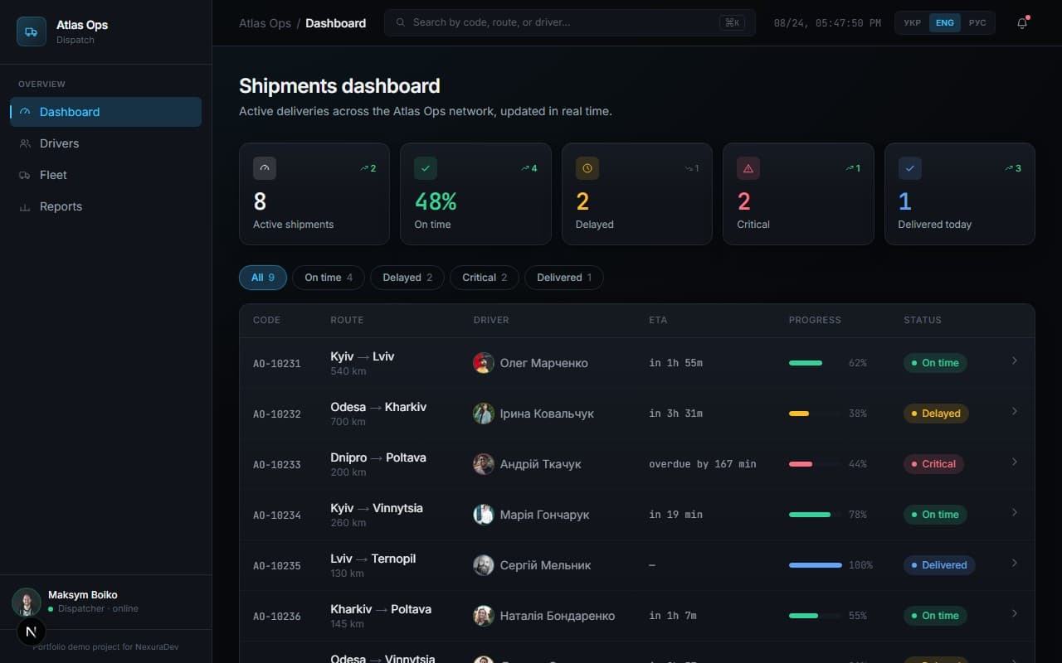Click the gauge icon on Active shipments card
1062x663 pixels.
pyautogui.click(x=265, y=168)
